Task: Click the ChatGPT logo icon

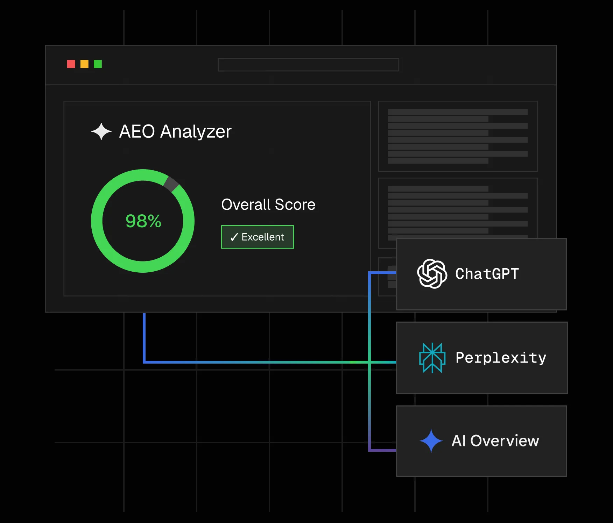Action: (432, 274)
